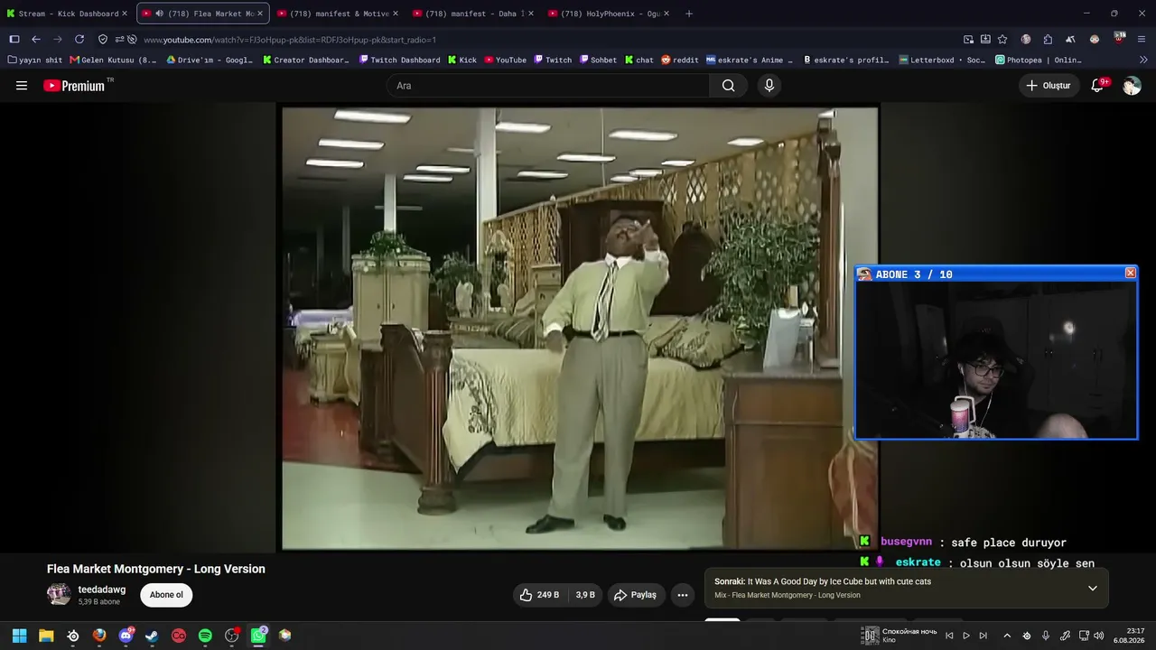The image size is (1156, 650).
Task: Show more bookmarks chevron
Action: 1142,60
